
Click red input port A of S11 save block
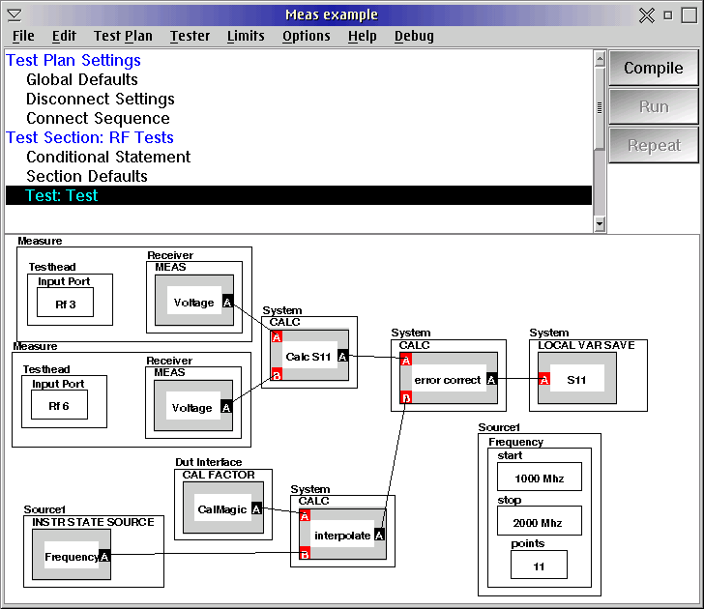(544, 379)
